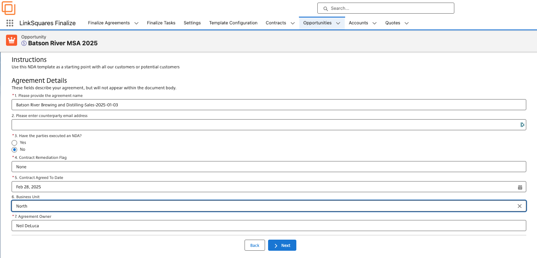
Task: Open the Template Configuration tab
Action: tap(233, 23)
